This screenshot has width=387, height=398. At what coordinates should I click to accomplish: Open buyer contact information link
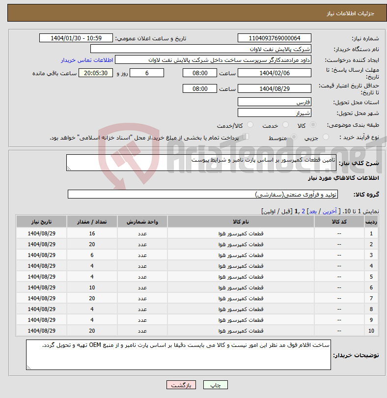coord(87,60)
